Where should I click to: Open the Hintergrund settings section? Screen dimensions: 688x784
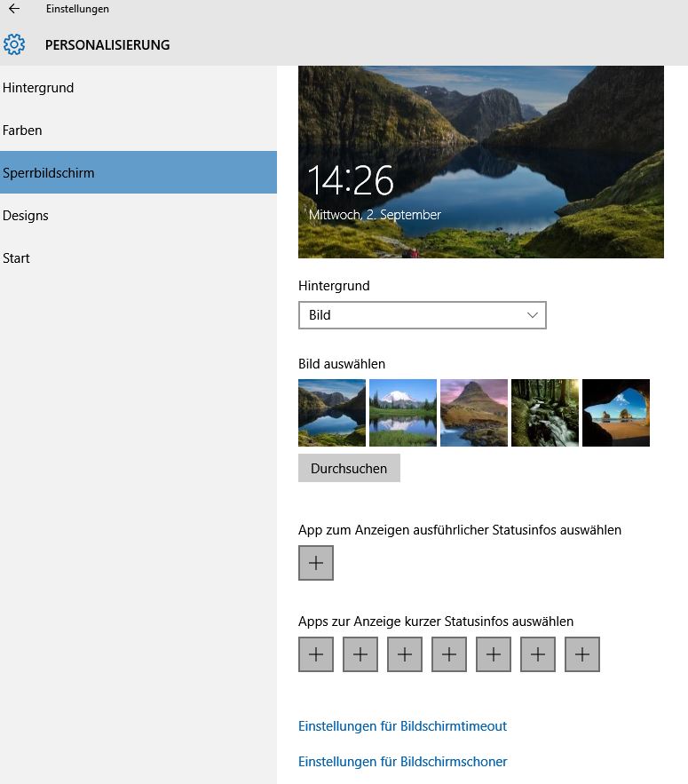(138, 88)
